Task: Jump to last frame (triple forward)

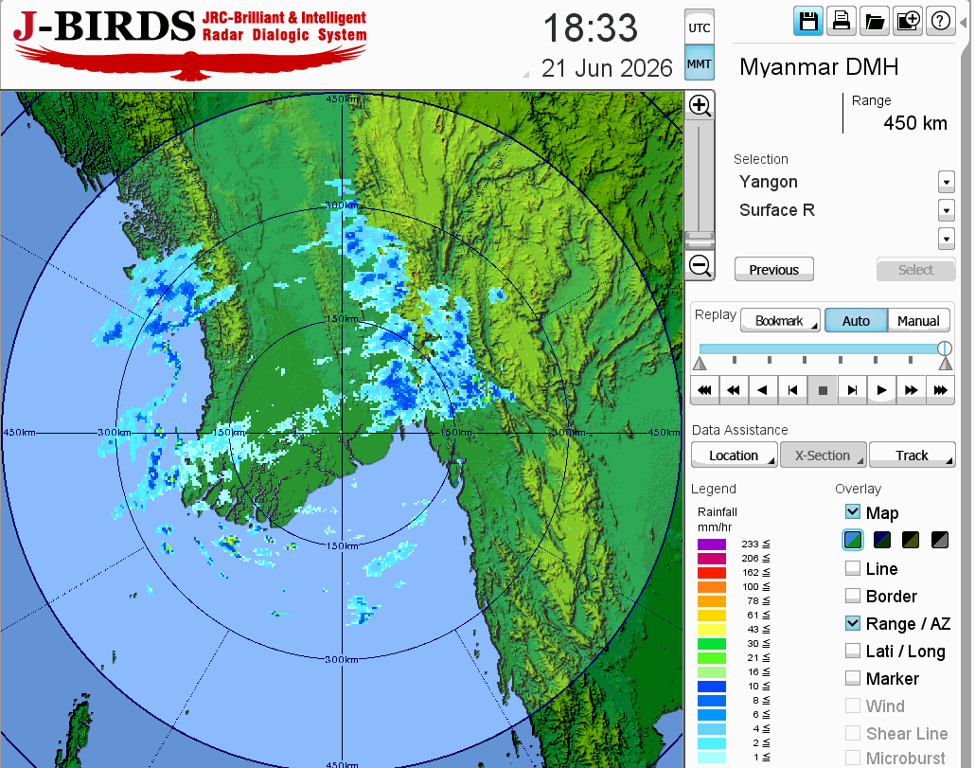Action: pyautogui.click(x=940, y=390)
